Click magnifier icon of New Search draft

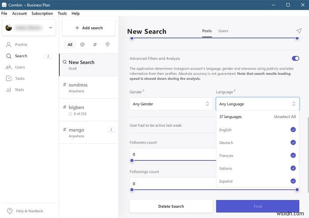point(64,62)
